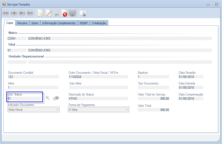
Task: Show the Totalização tab
Action: (x=99, y=23)
